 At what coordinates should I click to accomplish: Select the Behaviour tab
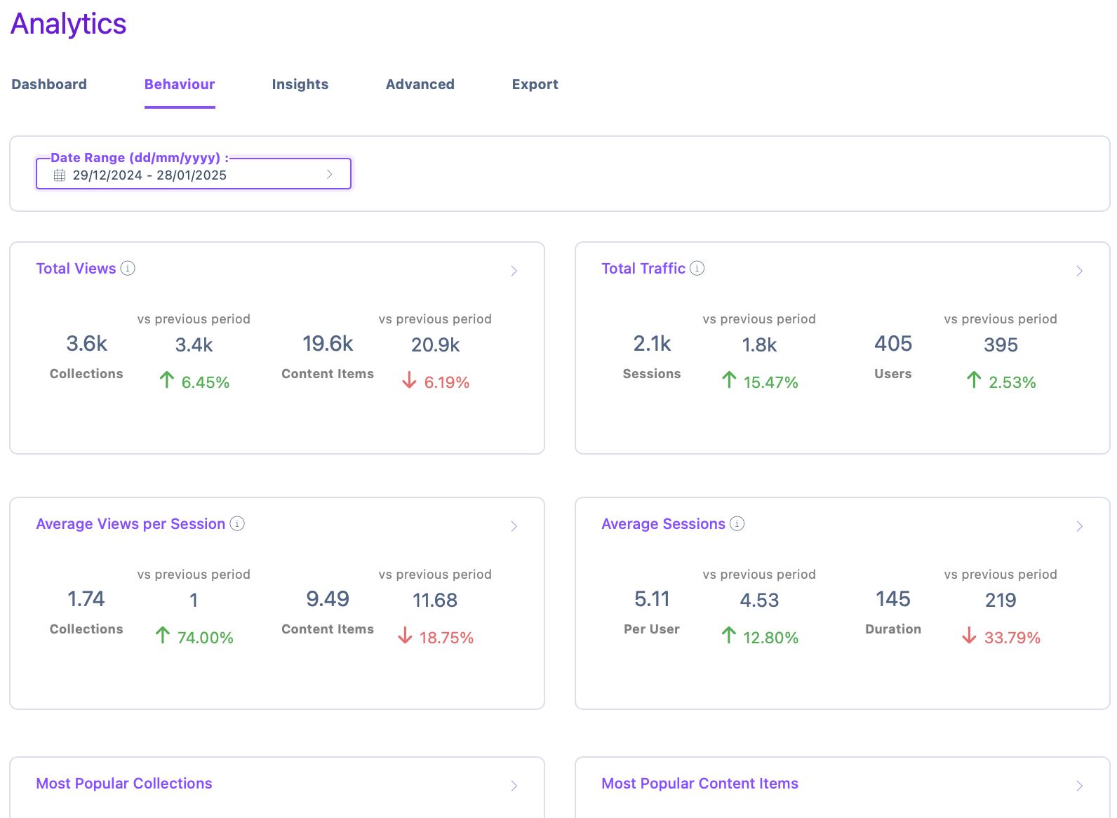tap(180, 84)
